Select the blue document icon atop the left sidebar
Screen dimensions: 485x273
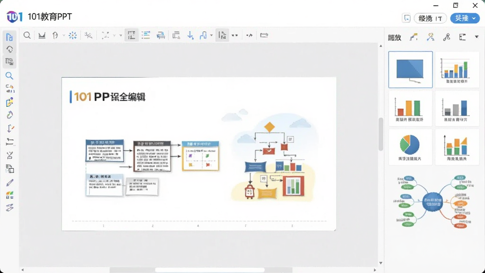pos(9,37)
